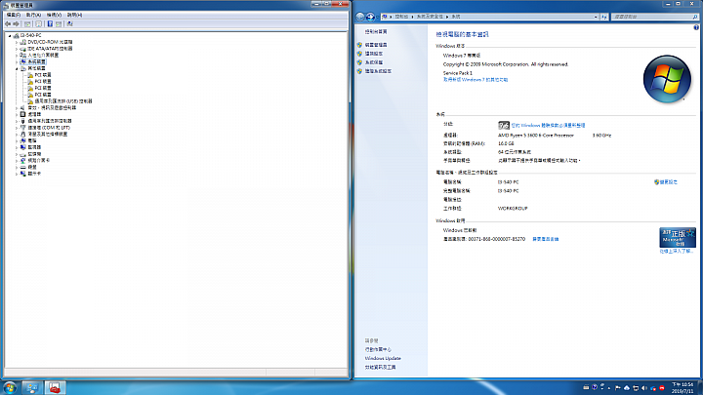Click the volume speaker tray icon

click(x=644, y=388)
